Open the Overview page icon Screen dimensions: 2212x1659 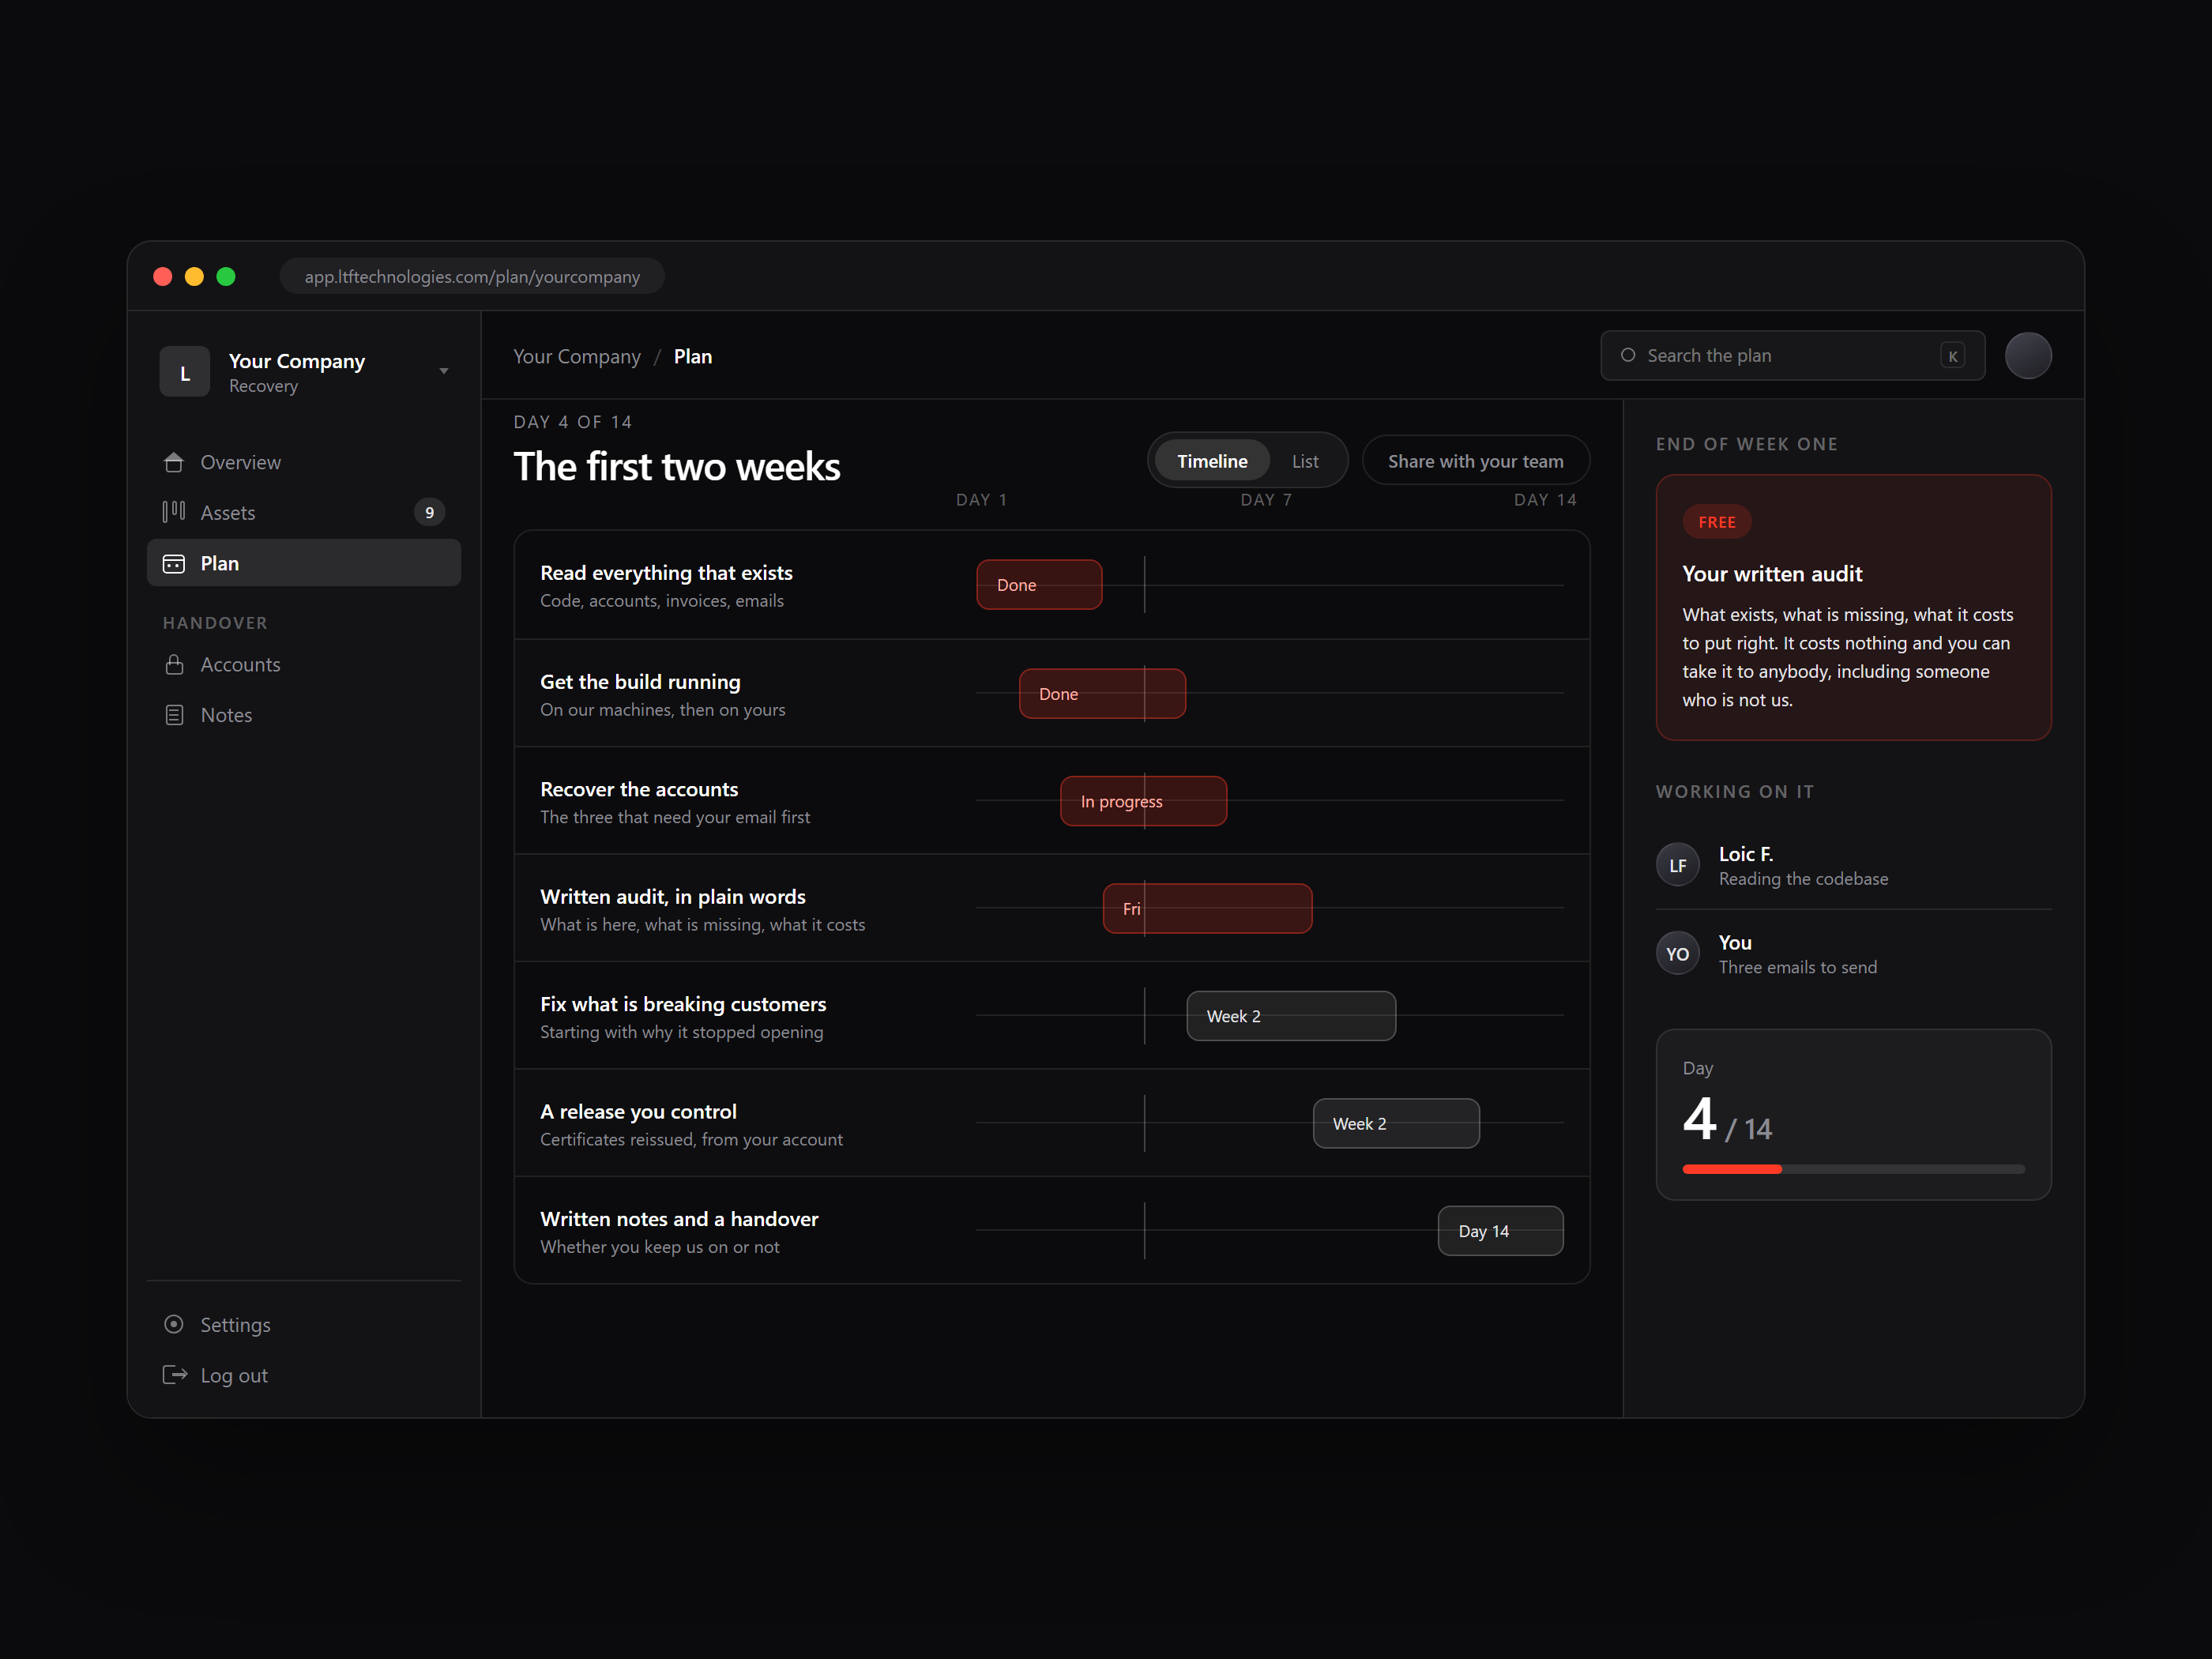174,462
